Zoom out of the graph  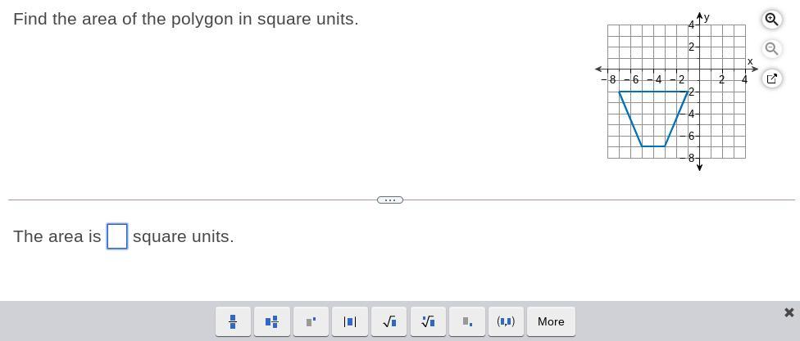coord(771,49)
